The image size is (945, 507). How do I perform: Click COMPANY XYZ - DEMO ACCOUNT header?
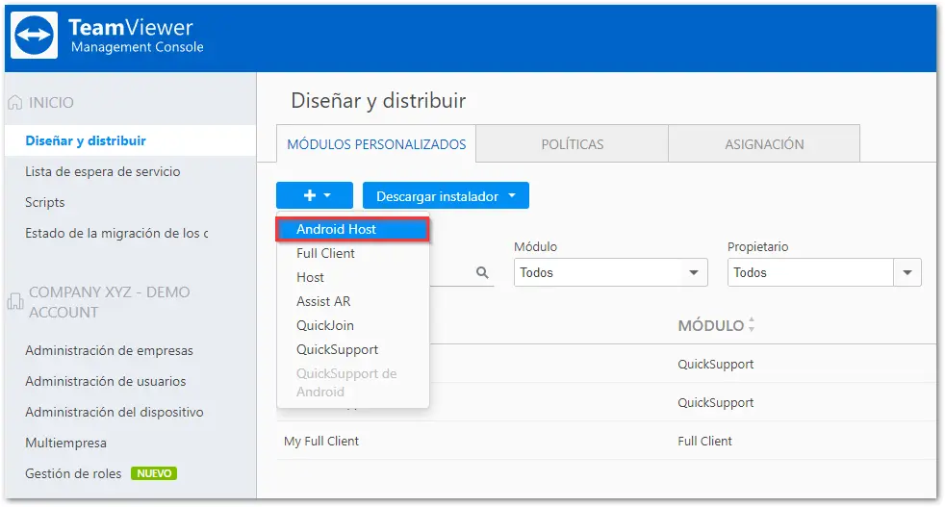coord(109,302)
